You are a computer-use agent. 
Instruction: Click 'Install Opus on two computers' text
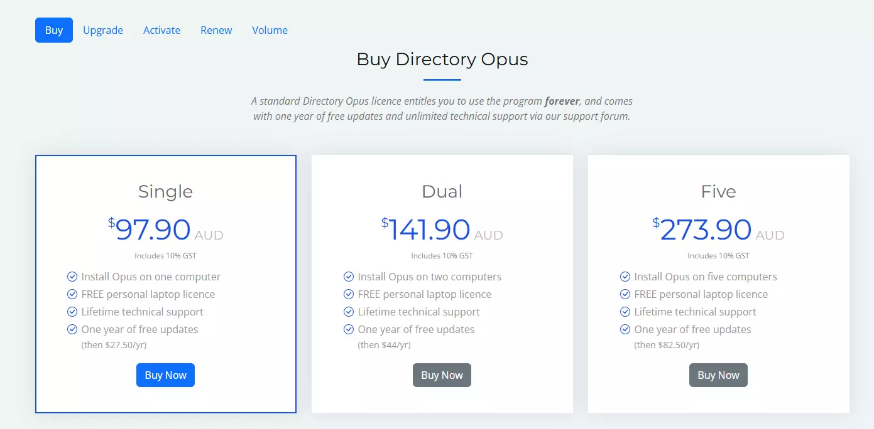click(x=430, y=277)
